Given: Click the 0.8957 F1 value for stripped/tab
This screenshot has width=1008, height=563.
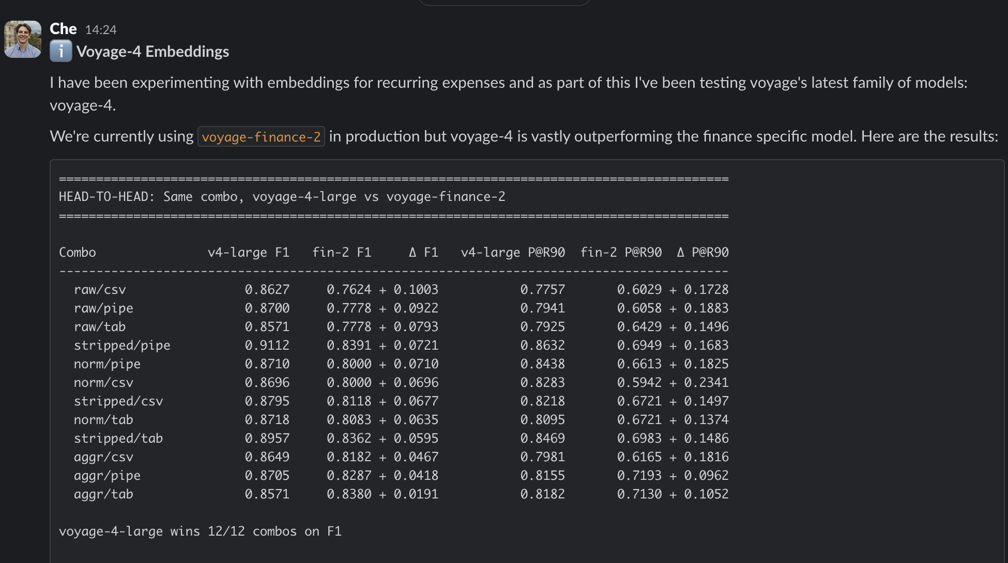Looking at the screenshot, I should [x=267, y=439].
